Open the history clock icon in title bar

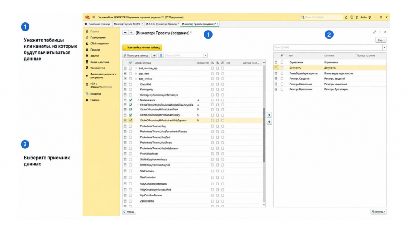[351, 17]
